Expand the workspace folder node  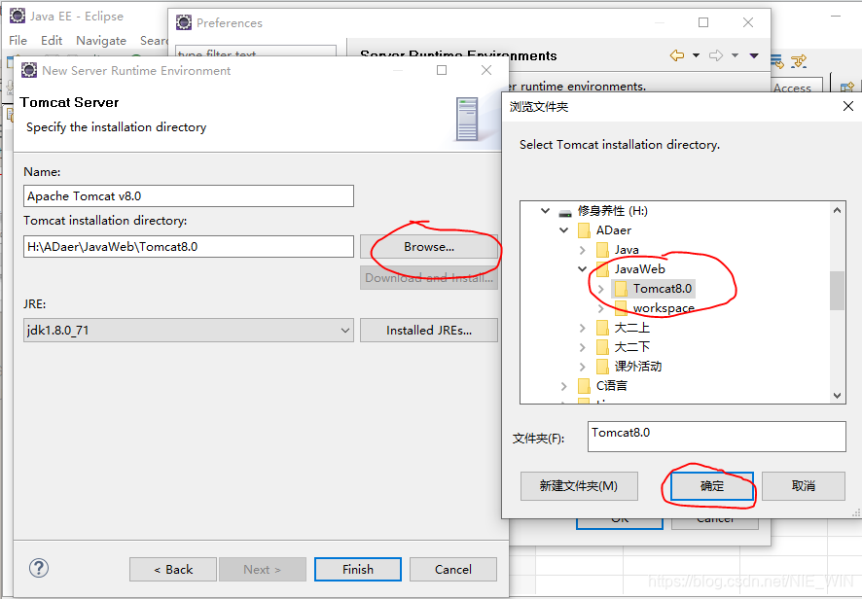point(600,308)
